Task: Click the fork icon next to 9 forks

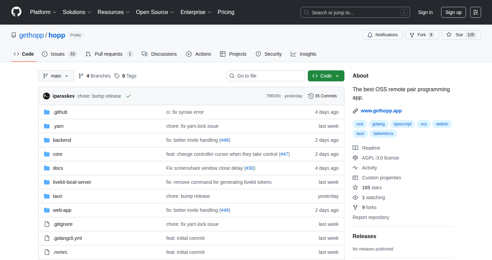Action: pyautogui.click(x=355, y=207)
